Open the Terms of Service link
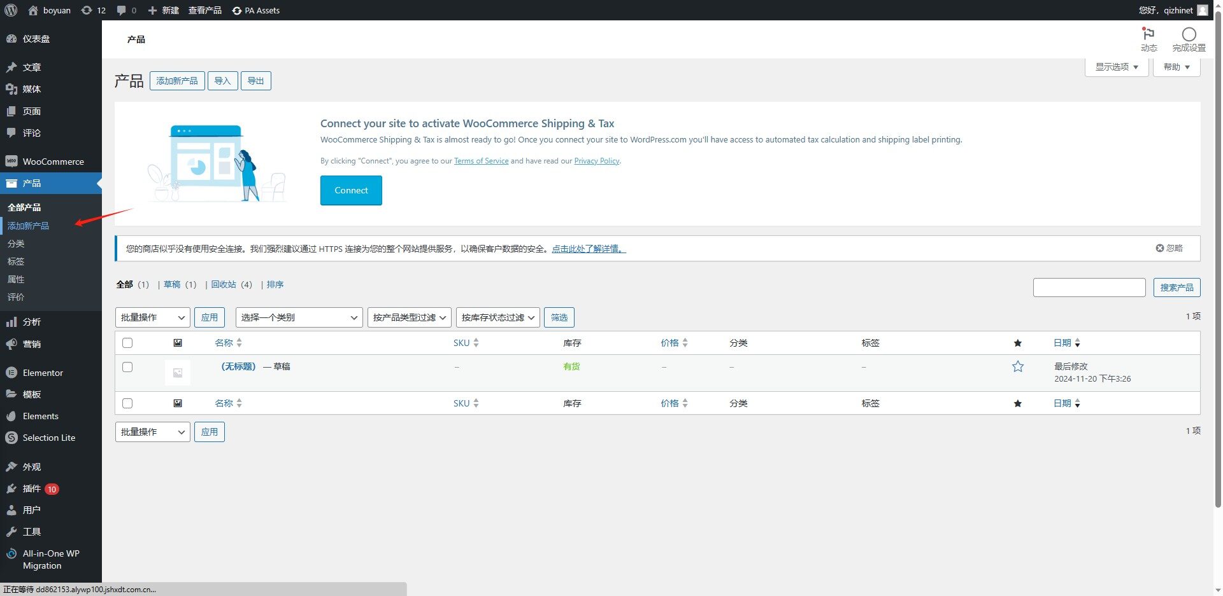This screenshot has width=1223, height=596. [481, 161]
